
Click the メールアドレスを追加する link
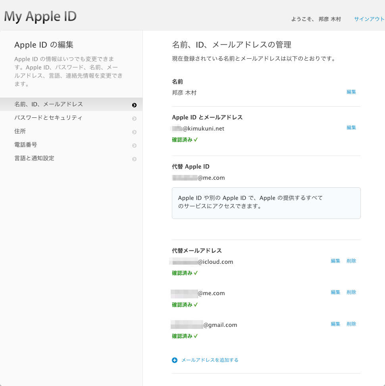[x=210, y=360]
